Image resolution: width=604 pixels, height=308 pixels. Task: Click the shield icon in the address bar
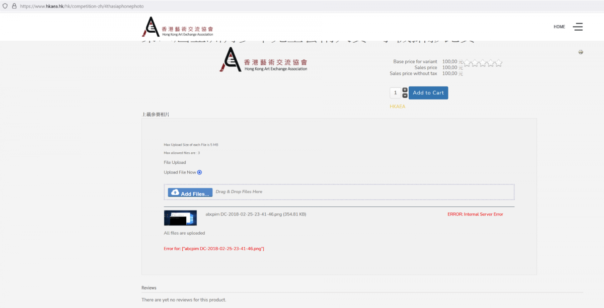[5, 6]
